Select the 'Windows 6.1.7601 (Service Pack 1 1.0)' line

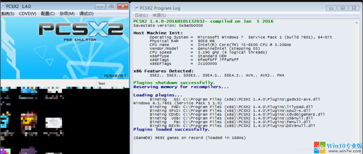click(178, 103)
